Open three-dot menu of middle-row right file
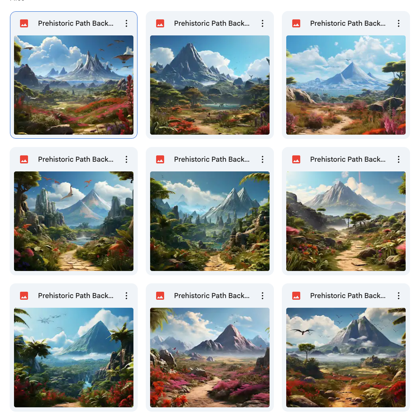 (399, 159)
